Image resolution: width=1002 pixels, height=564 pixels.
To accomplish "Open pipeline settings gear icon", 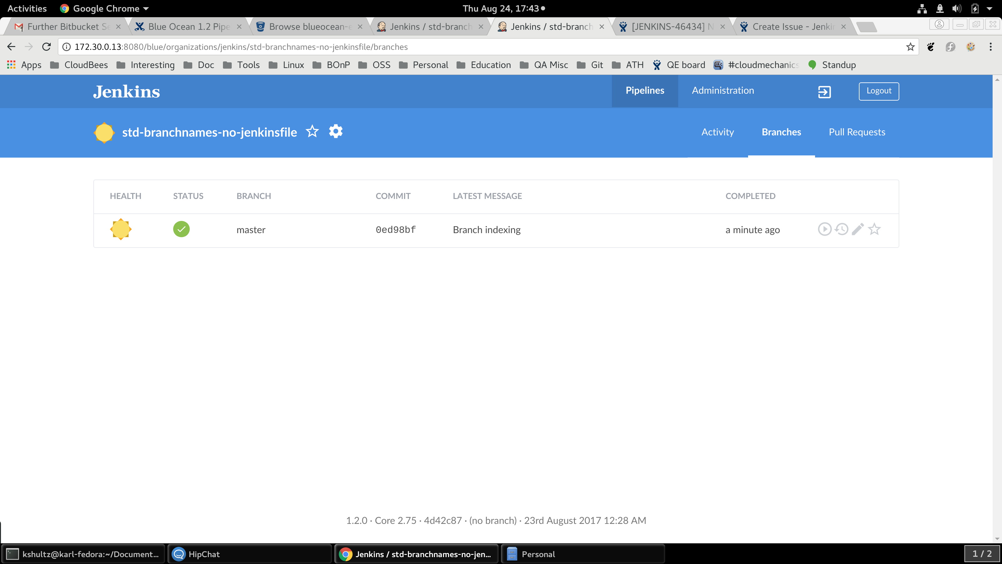I will [336, 132].
